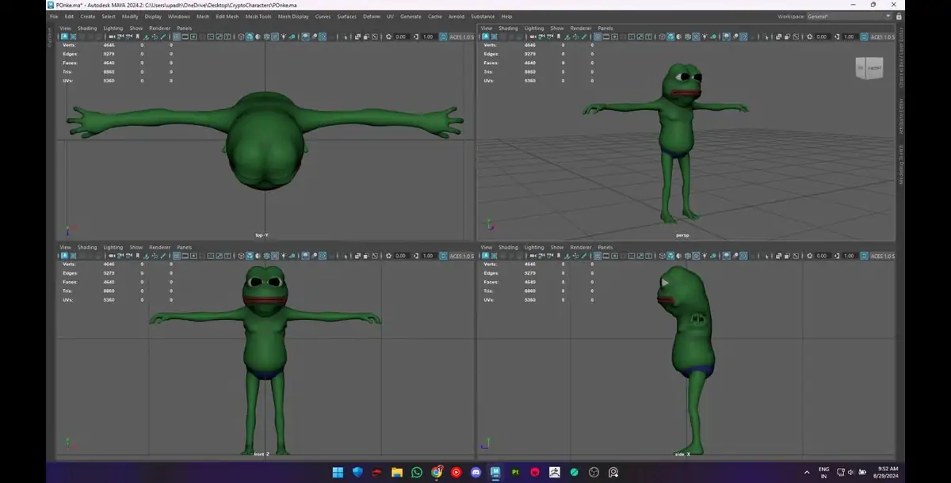Image resolution: width=951 pixels, height=483 pixels.
Task: Open File Explorer from the taskbar
Action: tap(397, 473)
